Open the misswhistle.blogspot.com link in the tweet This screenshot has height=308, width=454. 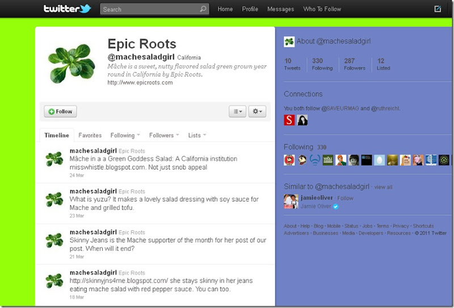click(107, 167)
